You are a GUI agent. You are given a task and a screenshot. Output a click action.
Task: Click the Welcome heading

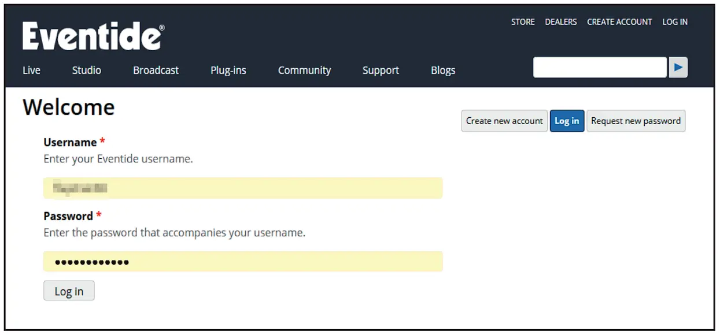coord(69,107)
